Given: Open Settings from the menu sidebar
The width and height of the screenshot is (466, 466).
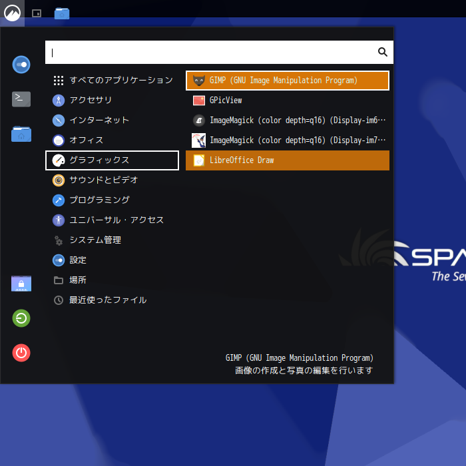Looking at the screenshot, I should (21, 65).
